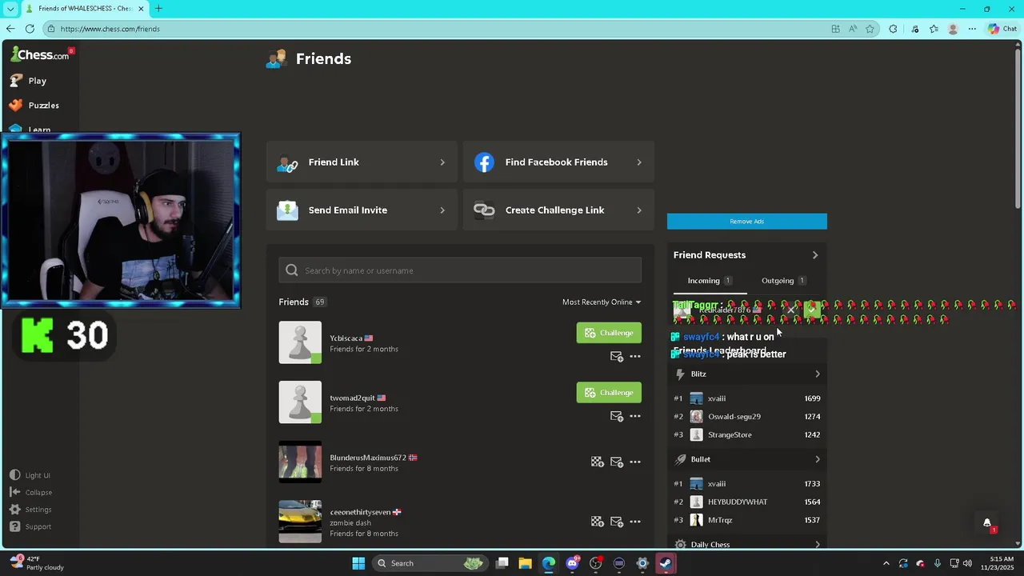Open the browser Extensions icon
The image size is (1024, 576).
pos(893,29)
